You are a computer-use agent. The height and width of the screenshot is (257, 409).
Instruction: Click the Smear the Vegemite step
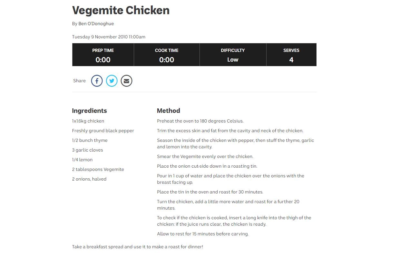point(205,156)
